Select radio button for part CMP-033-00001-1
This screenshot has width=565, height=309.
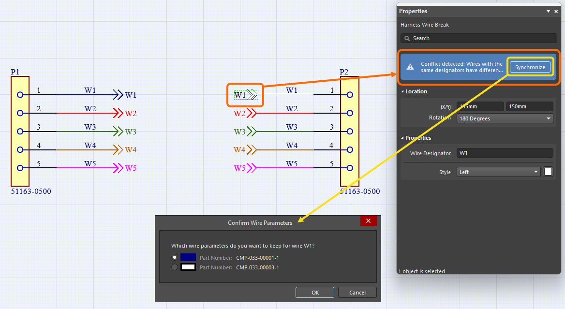click(x=175, y=257)
